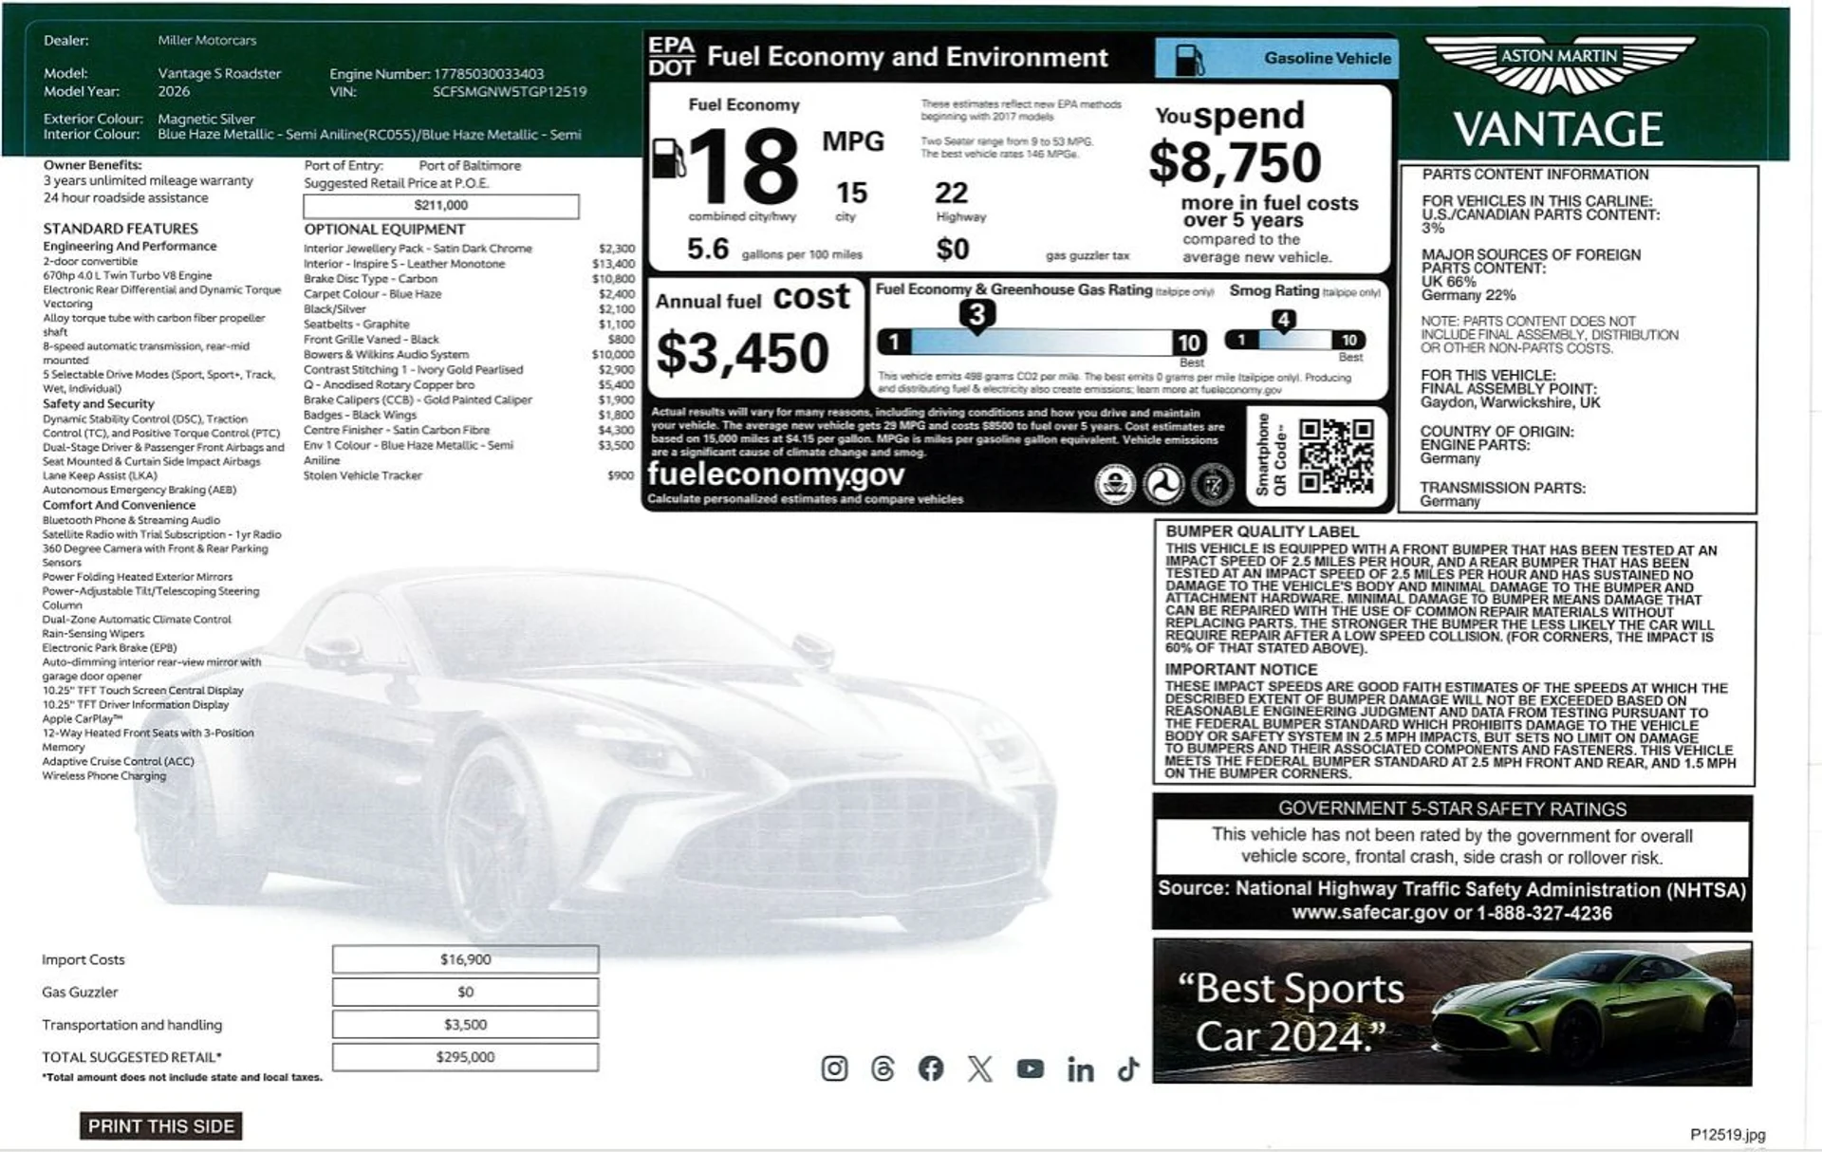This screenshot has width=1822, height=1152.
Task: Click the 15 city MPG value
Action: pyautogui.click(x=851, y=194)
